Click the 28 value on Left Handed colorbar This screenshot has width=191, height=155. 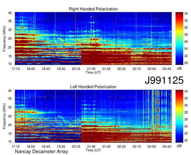(x=186, y=112)
